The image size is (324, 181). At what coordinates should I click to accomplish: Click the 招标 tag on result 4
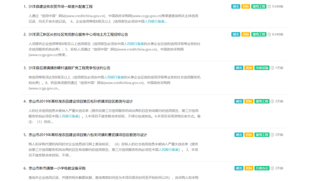(249, 101)
